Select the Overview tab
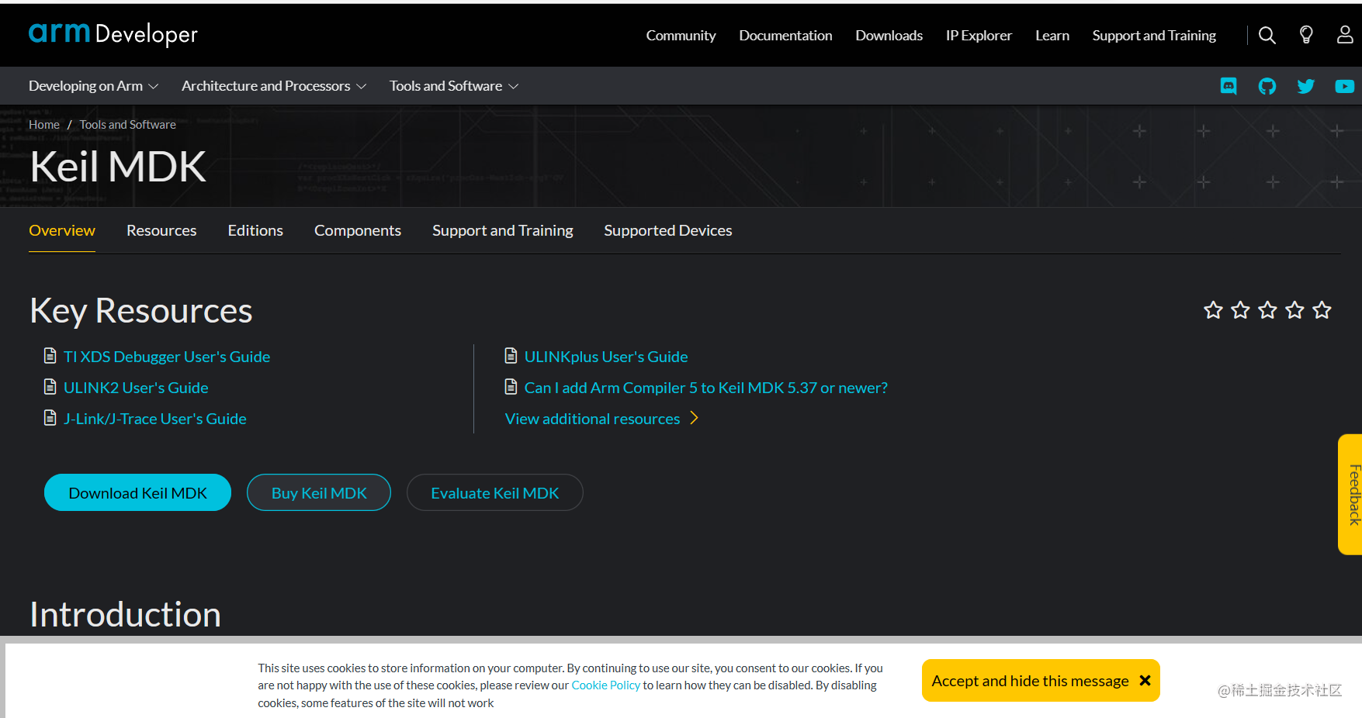The height and width of the screenshot is (718, 1362). 62,230
